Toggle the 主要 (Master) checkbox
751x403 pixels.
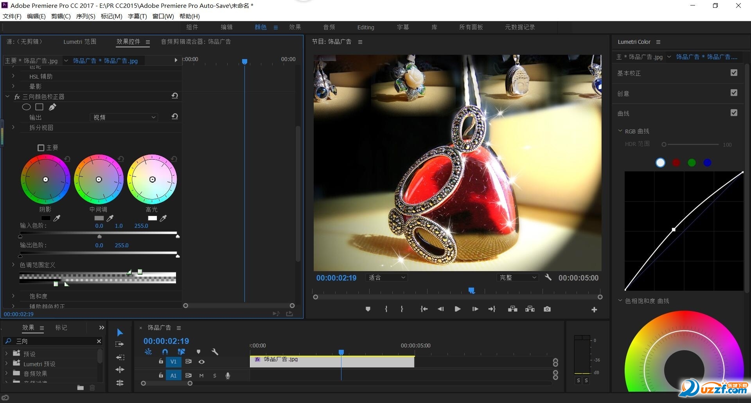click(x=41, y=148)
